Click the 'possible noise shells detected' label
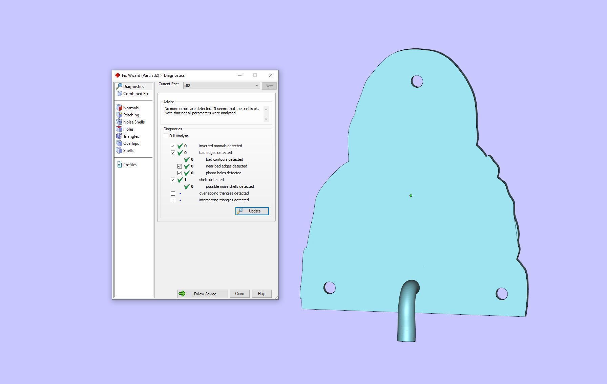The width and height of the screenshot is (607, 384). pos(230,186)
